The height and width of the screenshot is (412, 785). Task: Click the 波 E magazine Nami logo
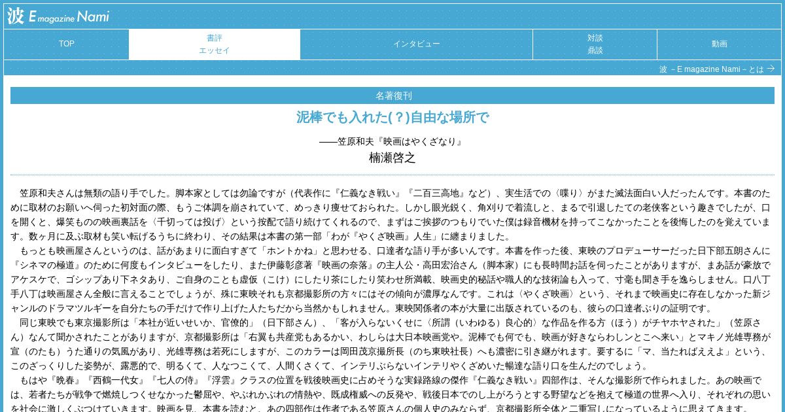[x=58, y=16]
